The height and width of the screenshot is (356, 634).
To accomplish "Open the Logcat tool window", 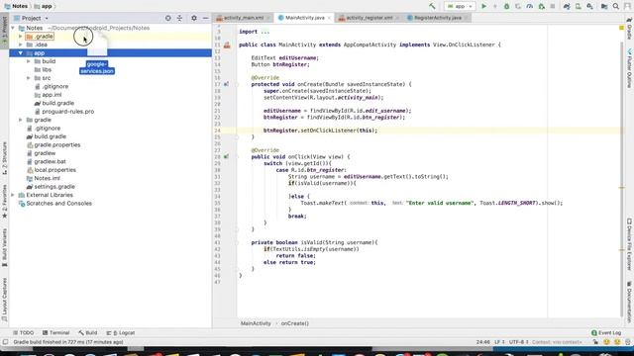I will [x=121, y=333].
